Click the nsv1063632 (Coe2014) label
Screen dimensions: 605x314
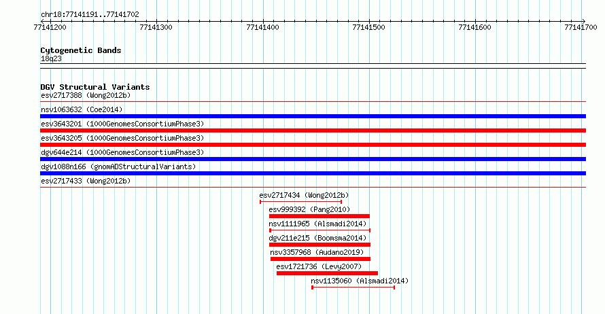(x=82, y=109)
